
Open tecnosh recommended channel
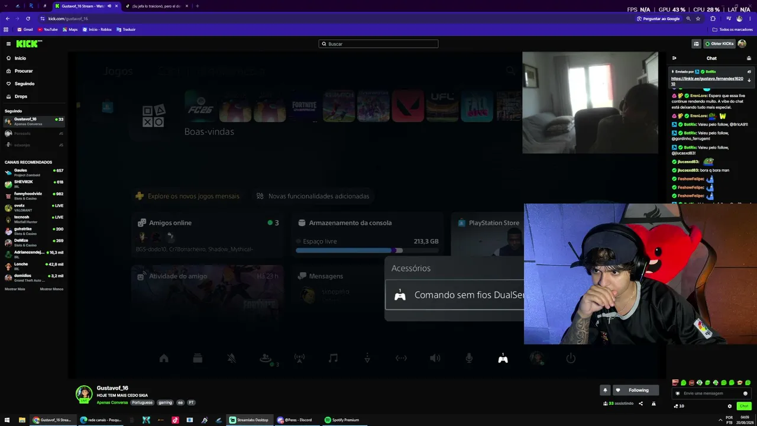(34, 220)
